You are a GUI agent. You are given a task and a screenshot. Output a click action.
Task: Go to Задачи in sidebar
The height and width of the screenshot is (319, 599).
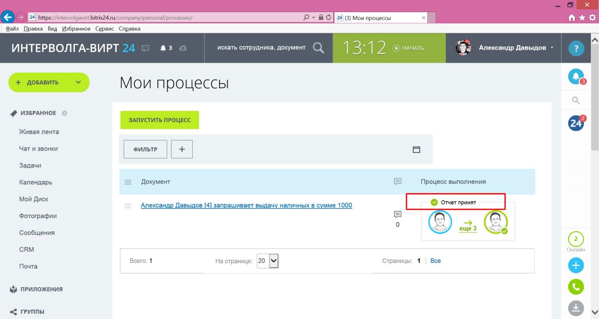pyautogui.click(x=30, y=166)
